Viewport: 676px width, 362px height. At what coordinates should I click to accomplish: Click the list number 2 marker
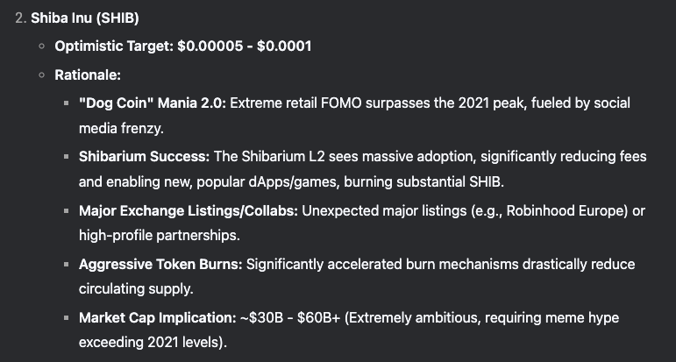pyautogui.click(x=20, y=19)
